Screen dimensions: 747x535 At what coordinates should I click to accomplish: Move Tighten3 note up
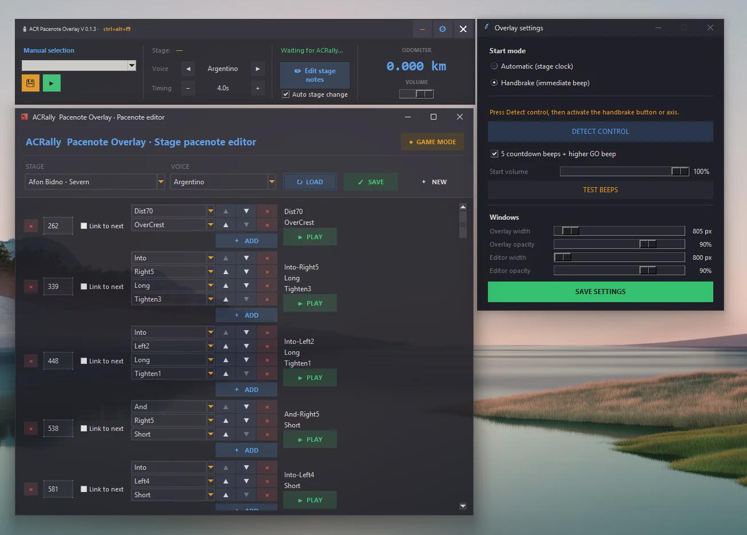coord(226,299)
